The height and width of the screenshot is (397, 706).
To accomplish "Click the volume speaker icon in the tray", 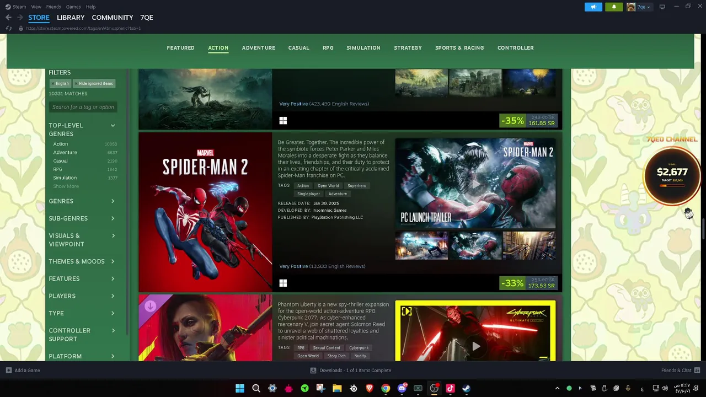I will point(665,388).
